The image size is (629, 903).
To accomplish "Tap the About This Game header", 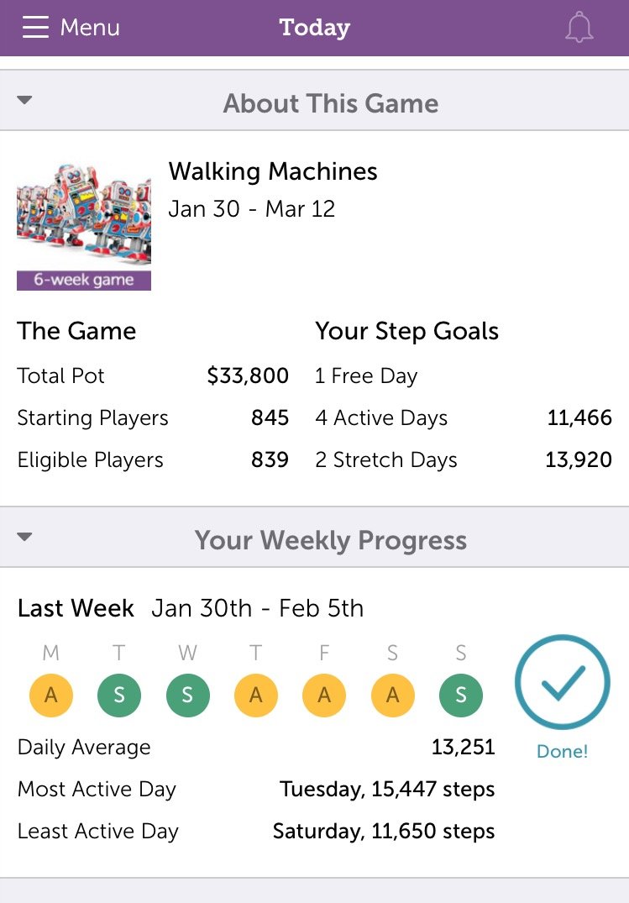I will [331, 103].
